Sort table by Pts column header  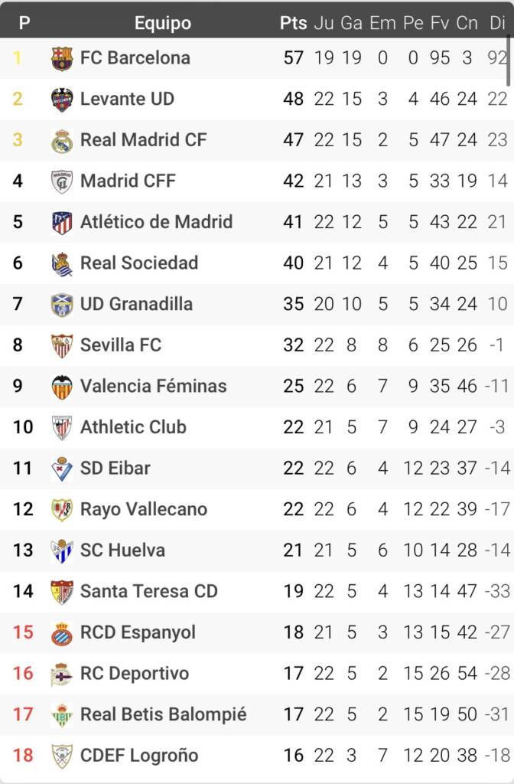pyautogui.click(x=293, y=23)
